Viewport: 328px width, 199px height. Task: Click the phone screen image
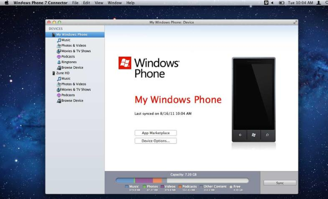(x=254, y=94)
